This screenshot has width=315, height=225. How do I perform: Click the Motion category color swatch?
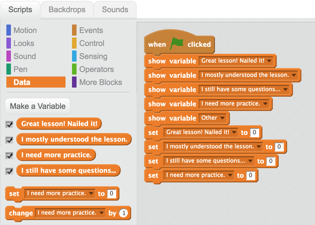click(9, 31)
